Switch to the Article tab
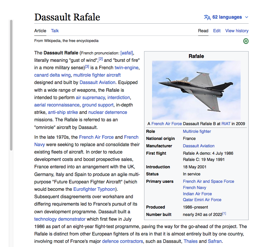Viewport: 256px width, 247px height. pyautogui.click(x=40, y=31)
